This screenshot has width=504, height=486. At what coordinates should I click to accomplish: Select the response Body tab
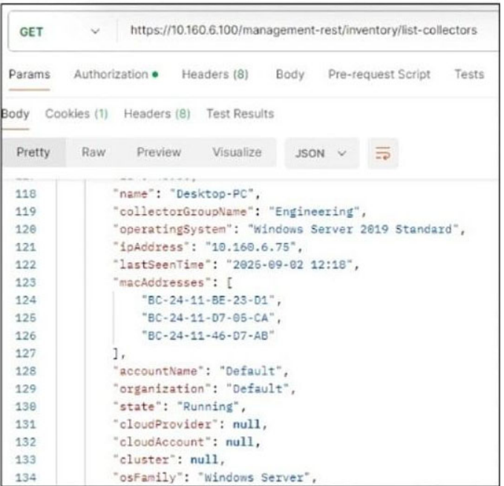click(15, 114)
